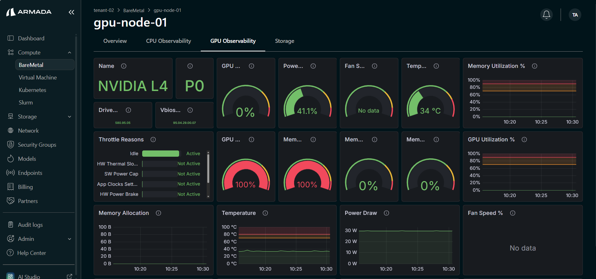Show info for Vbios panel
596x279 pixels.
coord(190,110)
